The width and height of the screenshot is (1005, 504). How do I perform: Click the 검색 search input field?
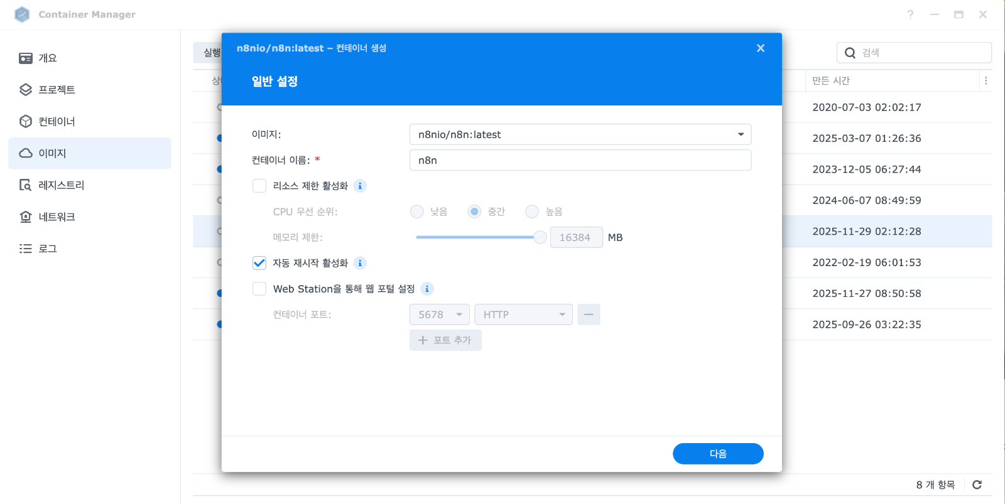click(914, 53)
